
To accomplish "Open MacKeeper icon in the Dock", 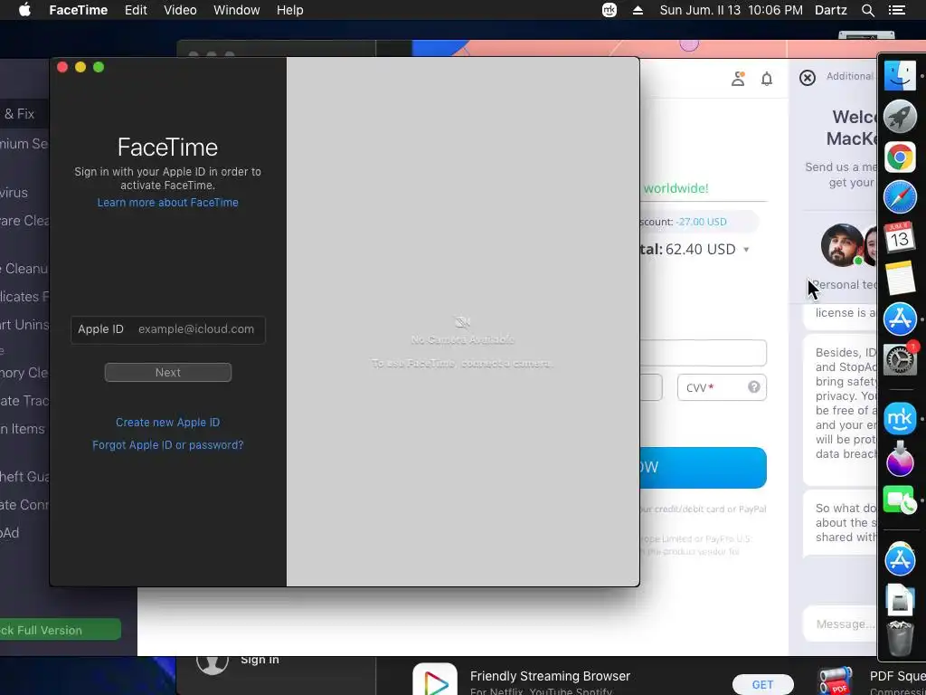I will click(900, 418).
